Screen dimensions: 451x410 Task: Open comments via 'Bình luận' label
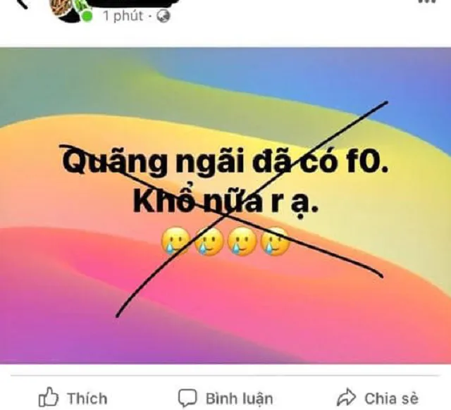240,399
